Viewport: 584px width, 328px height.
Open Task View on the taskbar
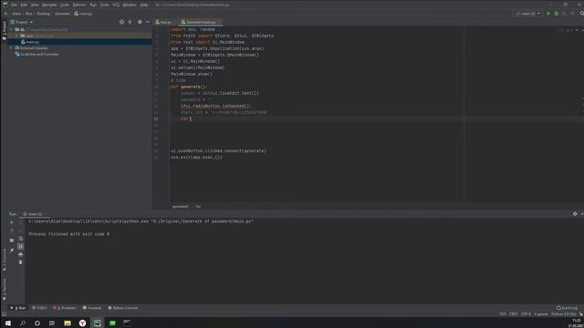point(52,323)
